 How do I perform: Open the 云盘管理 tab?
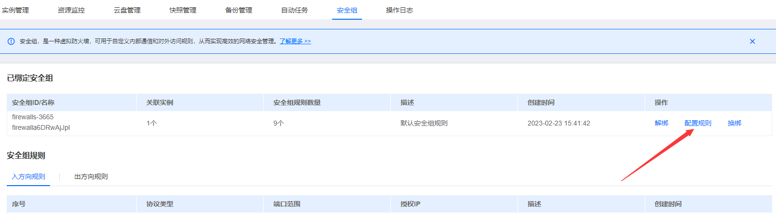tap(127, 10)
